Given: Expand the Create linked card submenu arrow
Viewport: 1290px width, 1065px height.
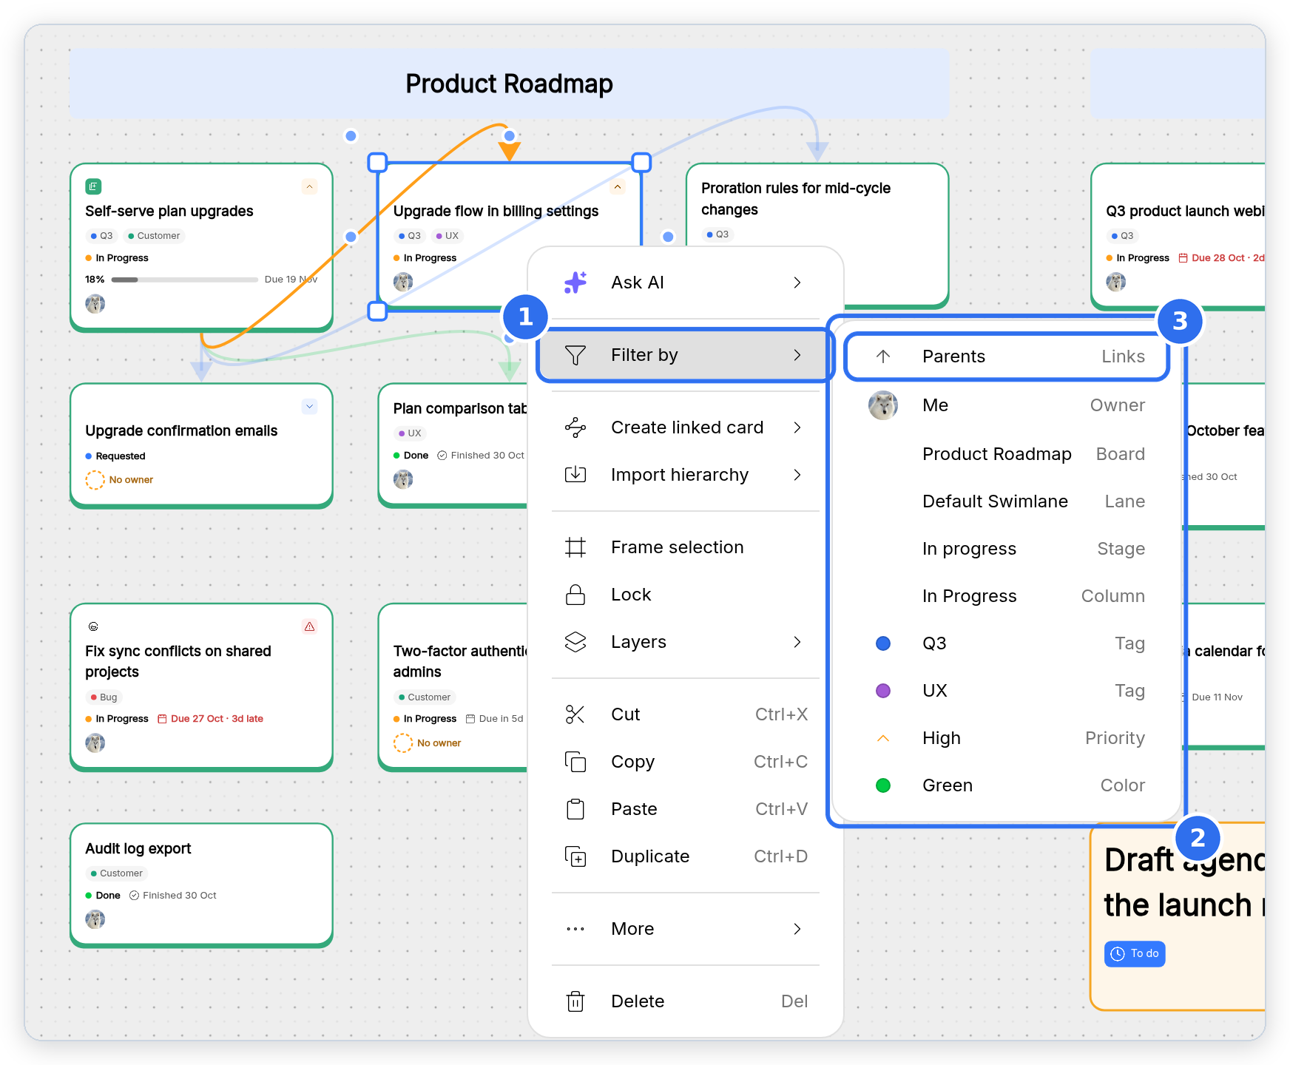Looking at the screenshot, I should pos(797,427).
